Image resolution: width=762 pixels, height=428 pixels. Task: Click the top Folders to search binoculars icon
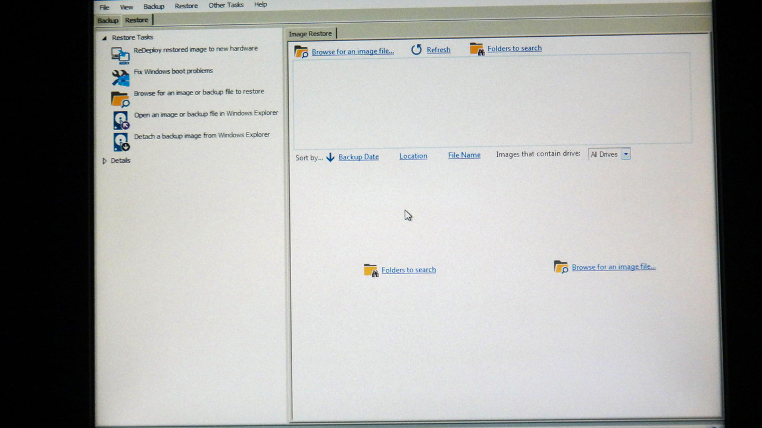477,49
